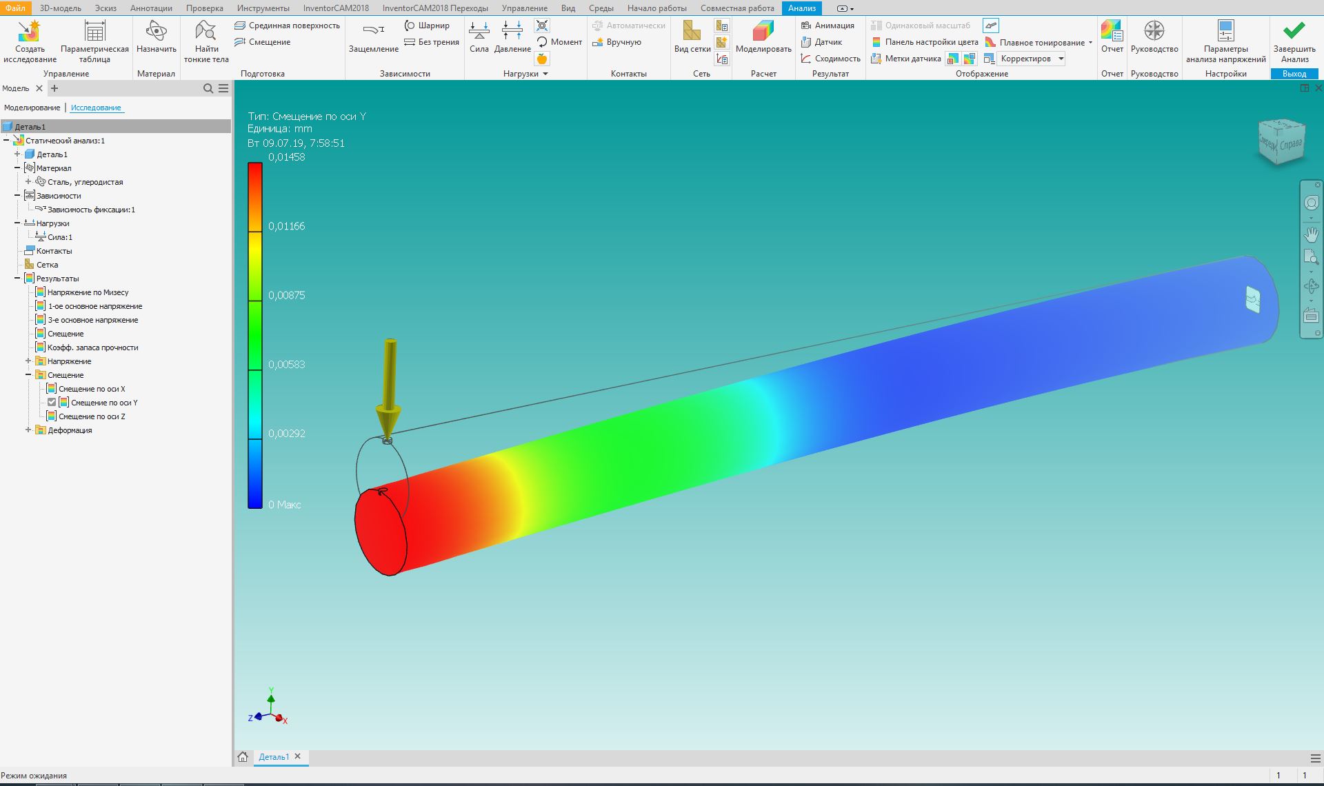Open the Инструменты ribbon tab
Viewport: 1324px width, 786px height.
pyautogui.click(x=263, y=8)
